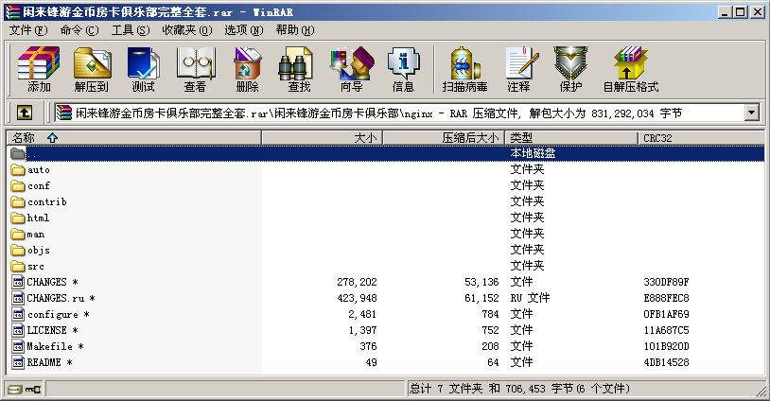
Task: Open the 查看 (View) toolbar icon
Action: coord(195,68)
